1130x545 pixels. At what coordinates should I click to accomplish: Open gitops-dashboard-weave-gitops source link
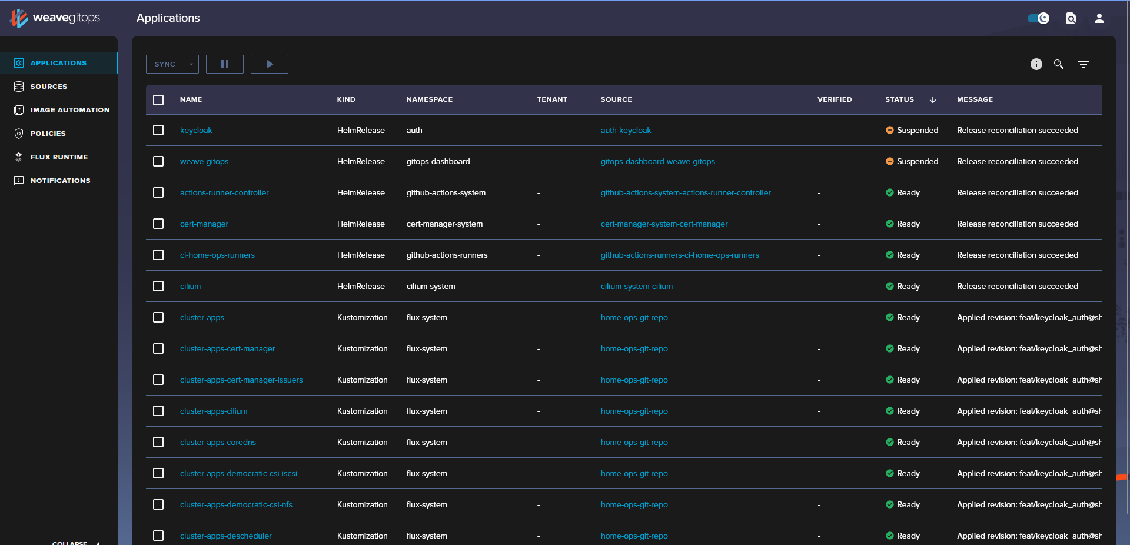pyautogui.click(x=657, y=161)
